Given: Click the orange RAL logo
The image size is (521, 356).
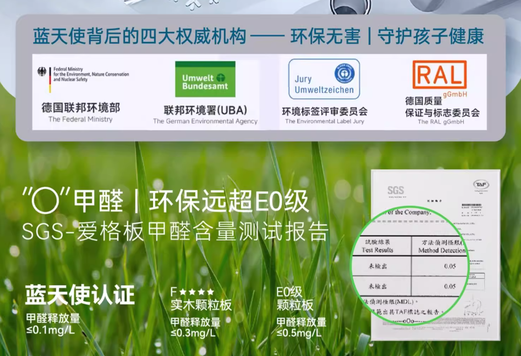Looking at the screenshot, I should coord(439,74).
